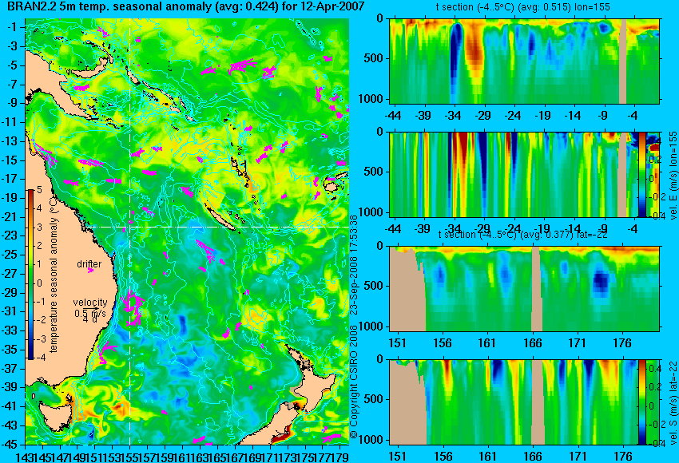Click the '155' longitude label on the map axis
The width and height of the screenshot is (679, 463).
tap(129, 456)
